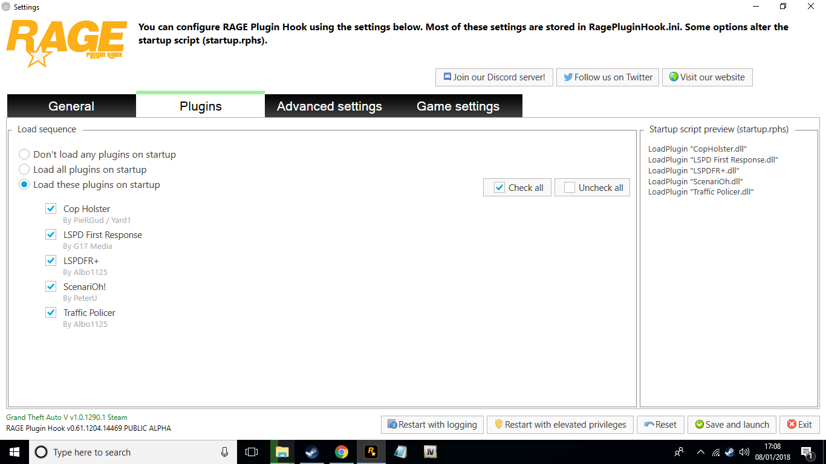Click Follow us on Twitter

608,77
